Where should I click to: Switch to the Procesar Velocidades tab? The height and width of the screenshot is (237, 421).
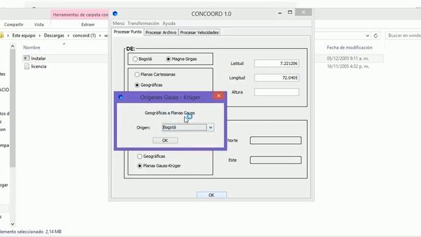pos(199,32)
